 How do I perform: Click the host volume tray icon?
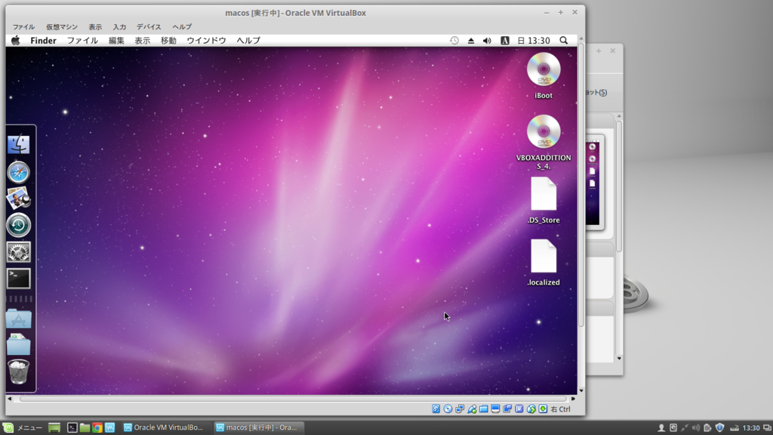[x=695, y=427]
